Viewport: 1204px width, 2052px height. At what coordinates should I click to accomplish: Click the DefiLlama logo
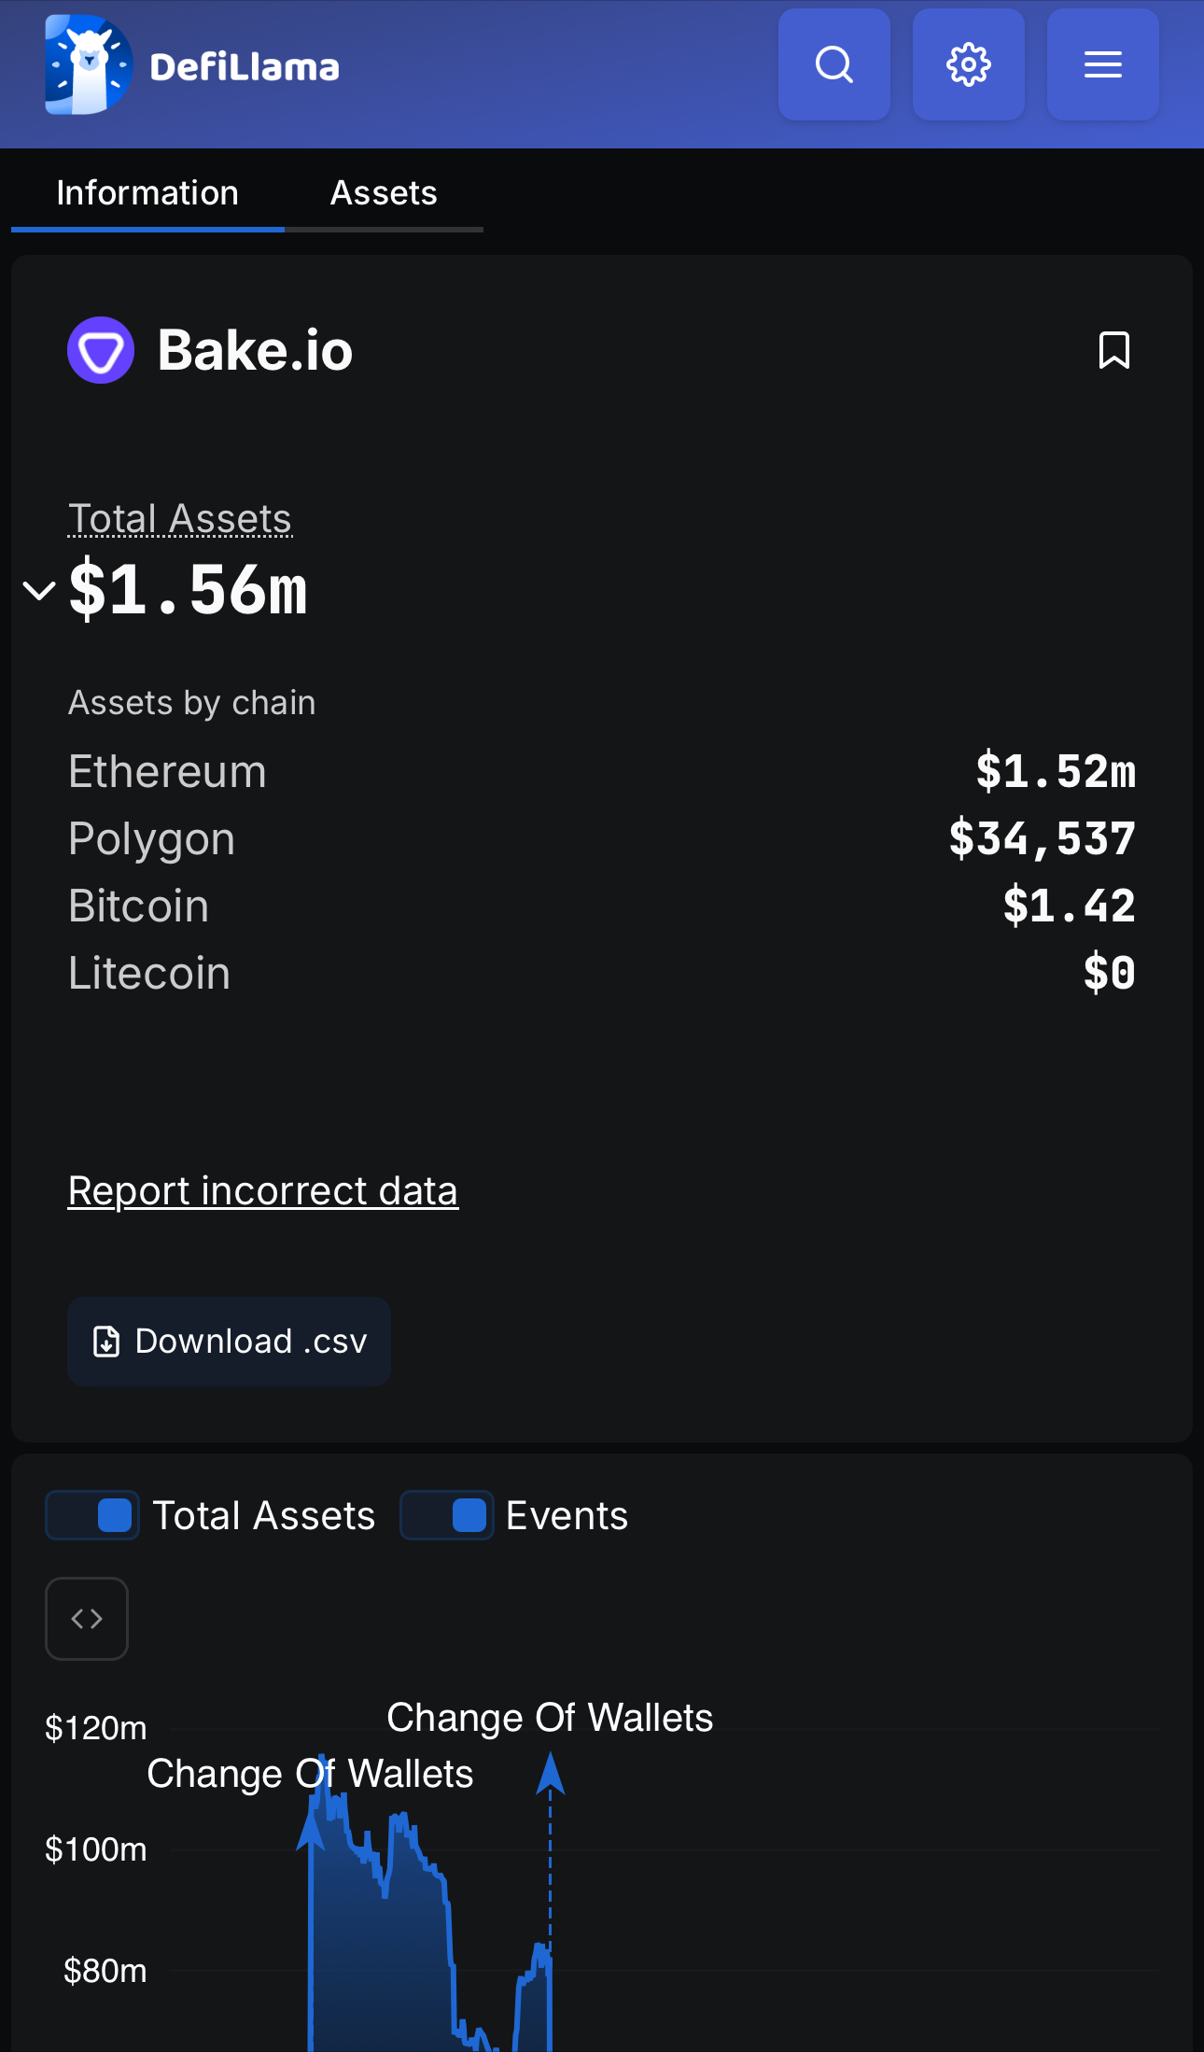(193, 65)
